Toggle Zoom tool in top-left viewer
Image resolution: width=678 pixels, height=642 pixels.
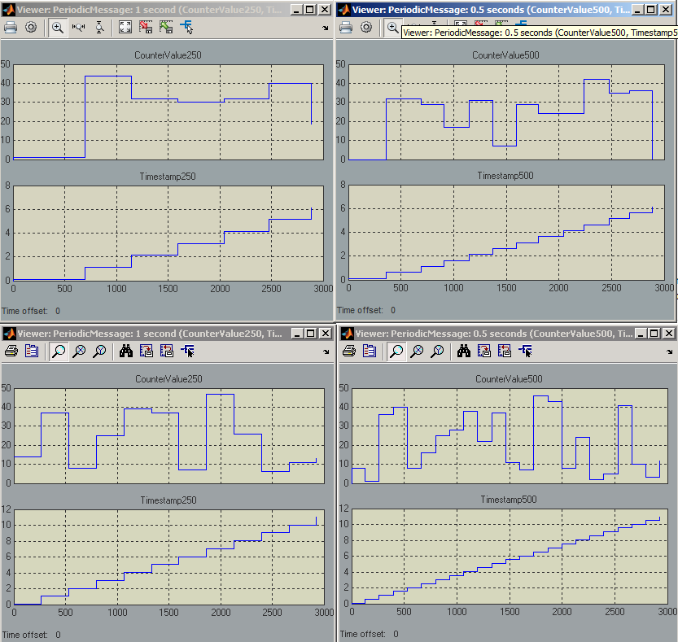pos(58,27)
